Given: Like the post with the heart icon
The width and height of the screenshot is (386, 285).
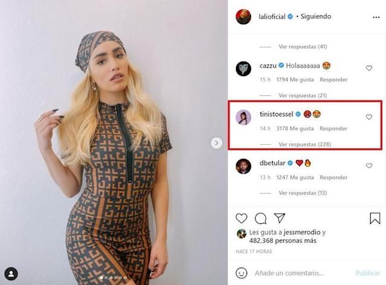Looking at the screenshot, I should point(241,219).
